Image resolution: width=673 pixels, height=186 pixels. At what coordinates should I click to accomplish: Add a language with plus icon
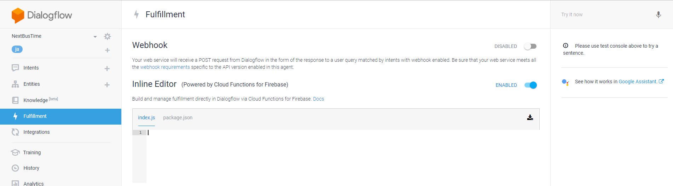pos(107,50)
